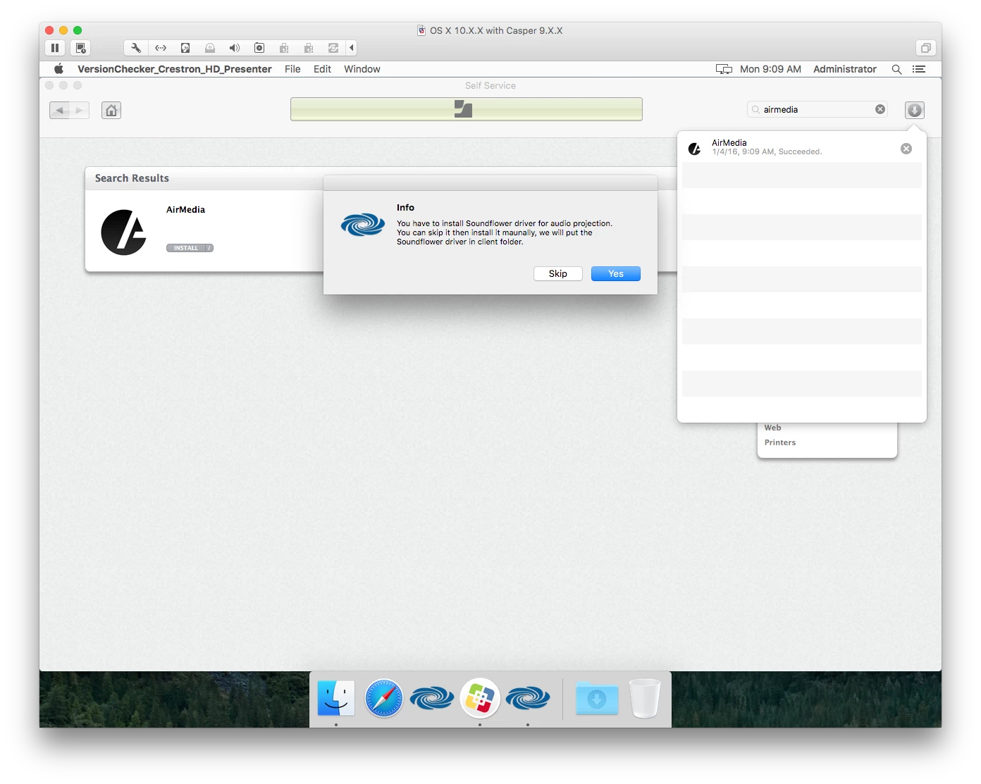The width and height of the screenshot is (981, 784).
Task: Clear the airmedia search text
Action: [880, 109]
